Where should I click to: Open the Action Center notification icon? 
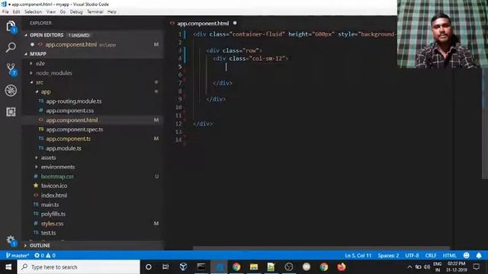pos(476,267)
